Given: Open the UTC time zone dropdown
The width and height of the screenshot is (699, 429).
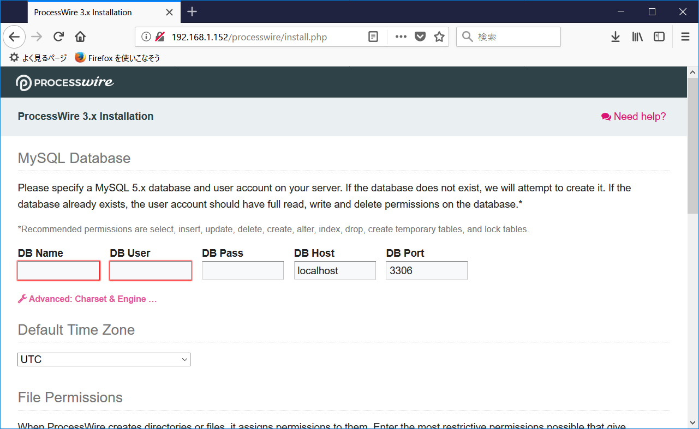Looking at the screenshot, I should click(104, 359).
